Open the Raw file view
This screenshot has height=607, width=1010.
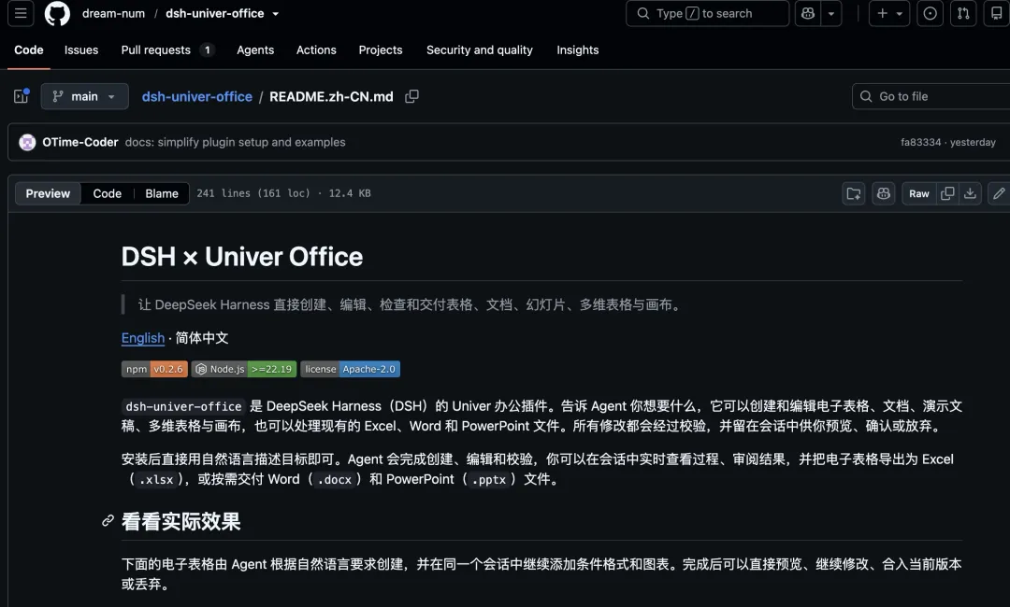(919, 193)
